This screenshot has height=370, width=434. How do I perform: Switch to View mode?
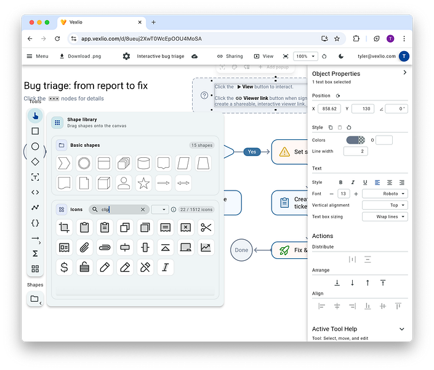263,56
